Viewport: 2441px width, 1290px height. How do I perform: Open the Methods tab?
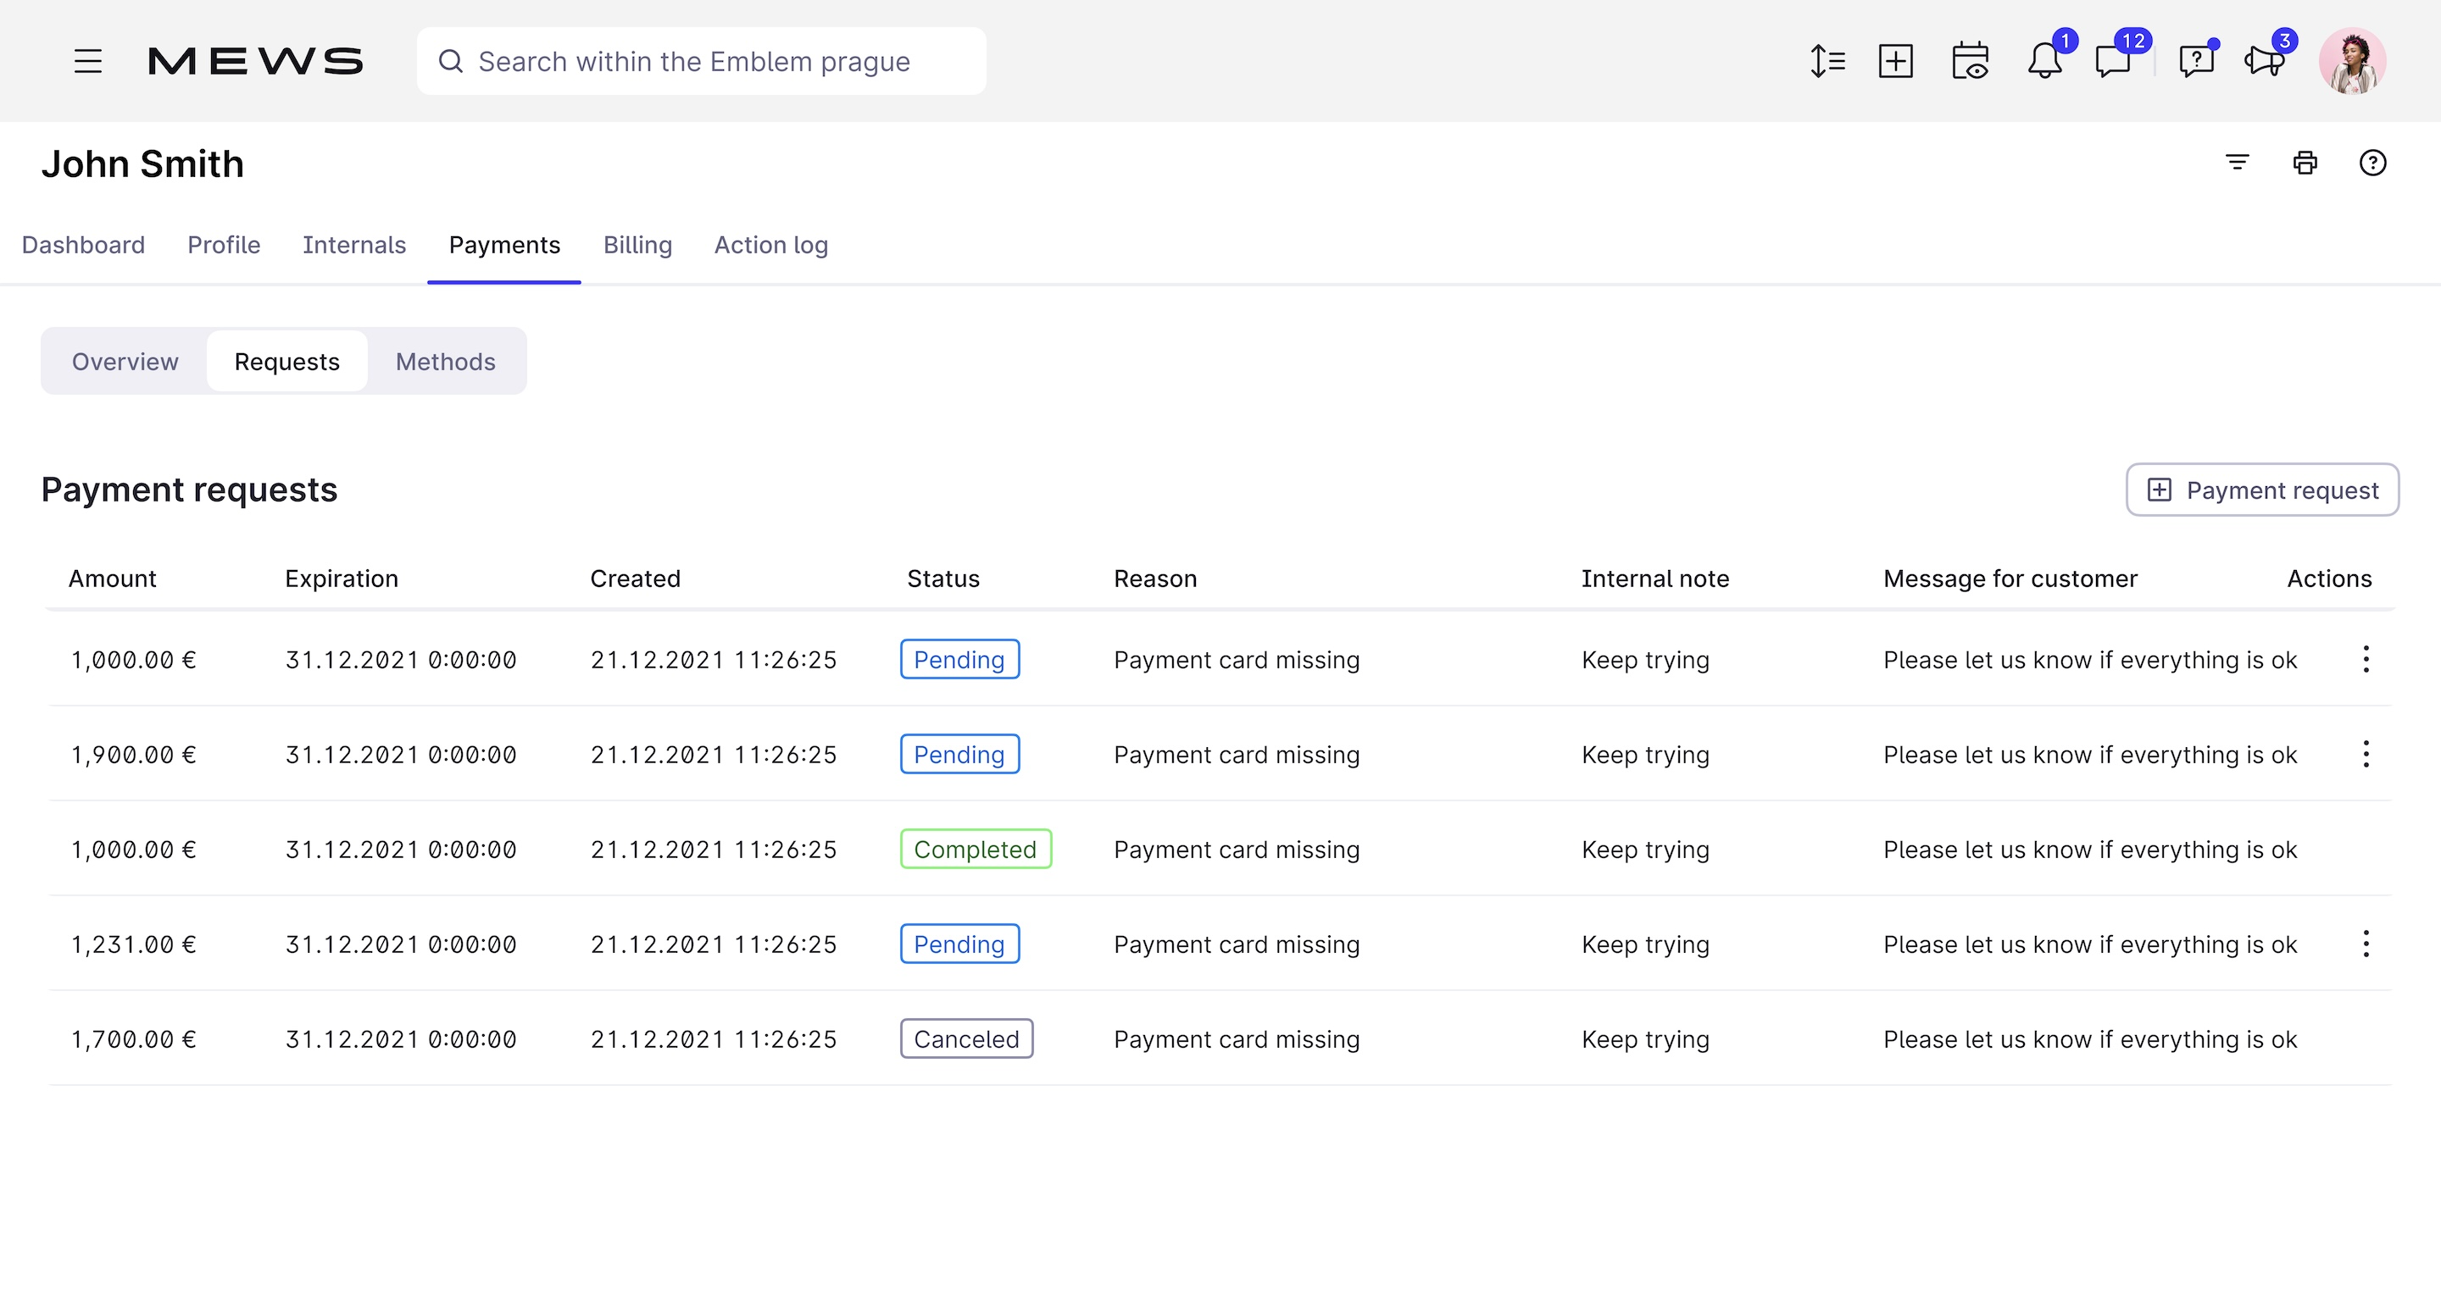tap(444, 361)
